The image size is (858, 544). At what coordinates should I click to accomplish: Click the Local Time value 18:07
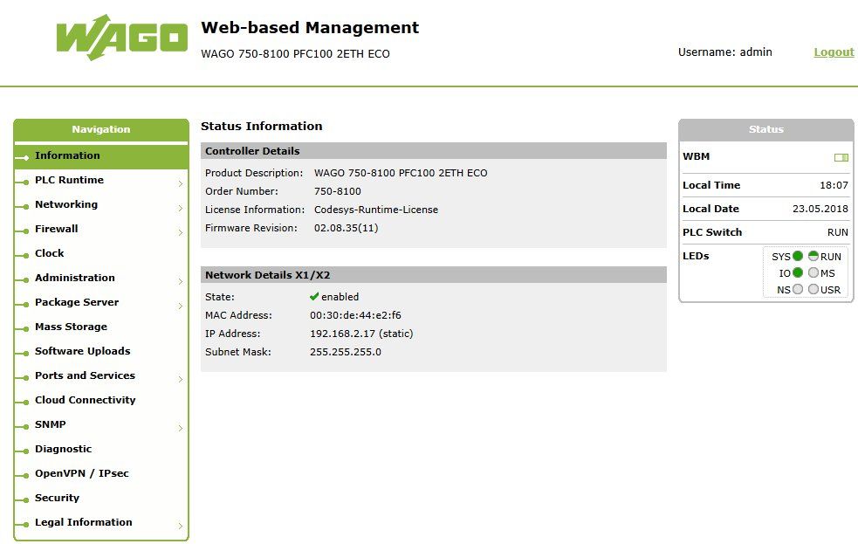pyautogui.click(x=834, y=185)
